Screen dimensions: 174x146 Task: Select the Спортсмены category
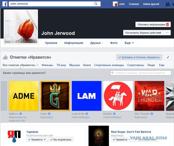coord(135,65)
